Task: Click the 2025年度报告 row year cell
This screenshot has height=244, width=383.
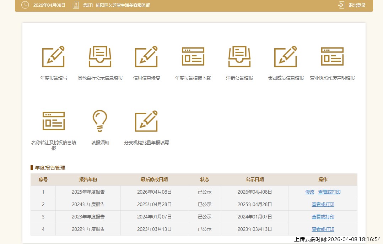Action: (x=88, y=192)
